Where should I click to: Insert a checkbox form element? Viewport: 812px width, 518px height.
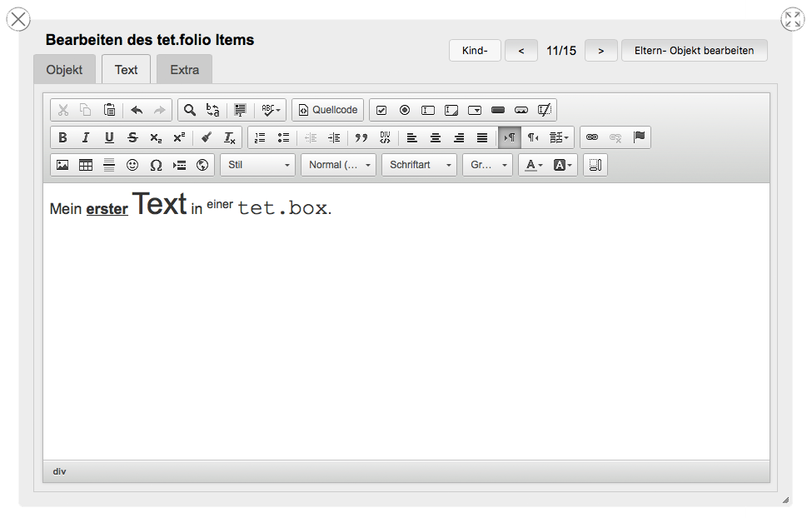[381, 110]
